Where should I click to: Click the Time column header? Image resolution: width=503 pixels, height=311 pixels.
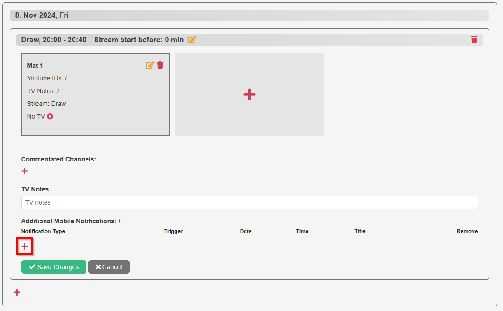(302, 231)
